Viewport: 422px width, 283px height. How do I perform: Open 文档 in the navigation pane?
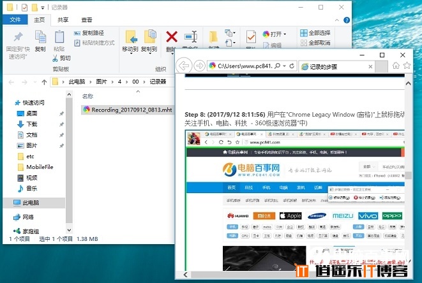click(27, 135)
